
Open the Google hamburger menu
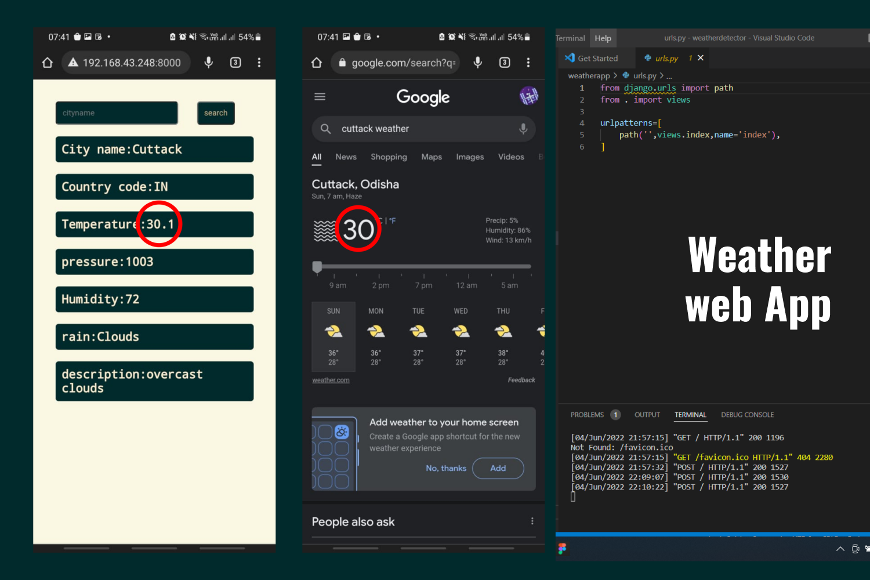pyautogui.click(x=320, y=97)
